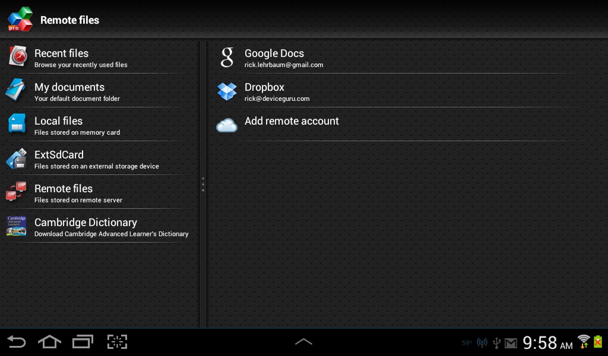Open the recent apps button

(83, 342)
